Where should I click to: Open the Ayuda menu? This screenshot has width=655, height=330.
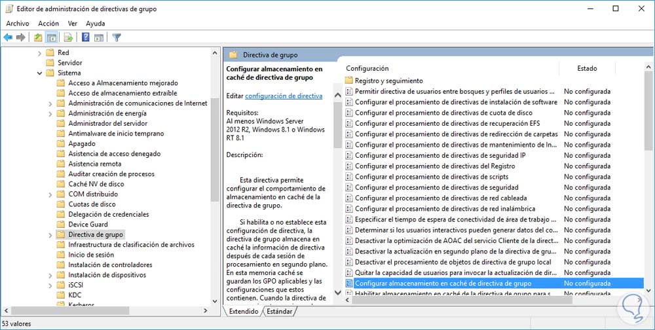95,24
